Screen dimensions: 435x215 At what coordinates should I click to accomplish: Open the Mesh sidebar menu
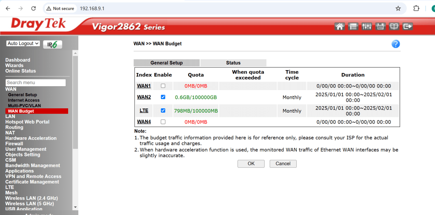point(11,193)
